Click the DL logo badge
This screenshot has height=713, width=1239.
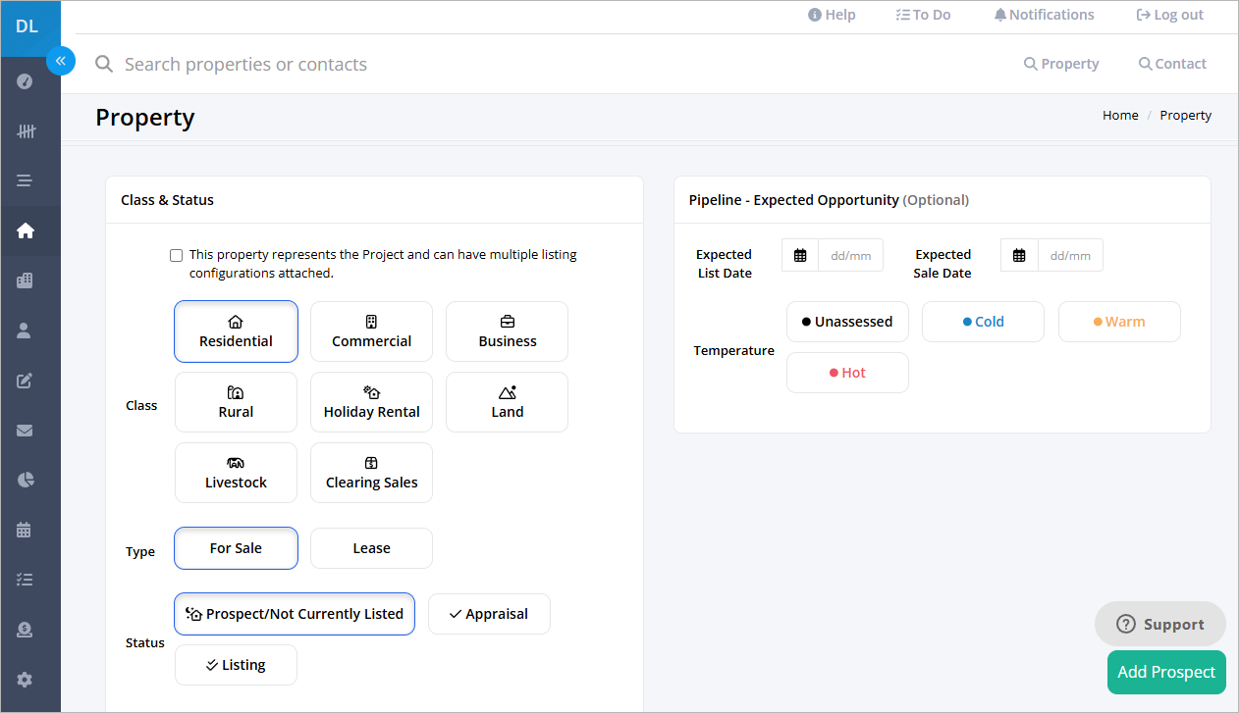coord(30,27)
